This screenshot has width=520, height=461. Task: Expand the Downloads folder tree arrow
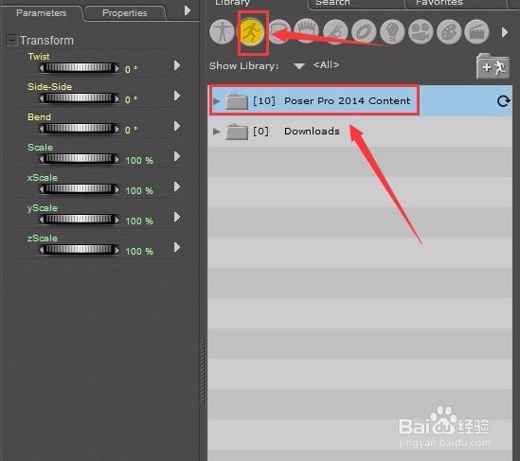coord(216,132)
